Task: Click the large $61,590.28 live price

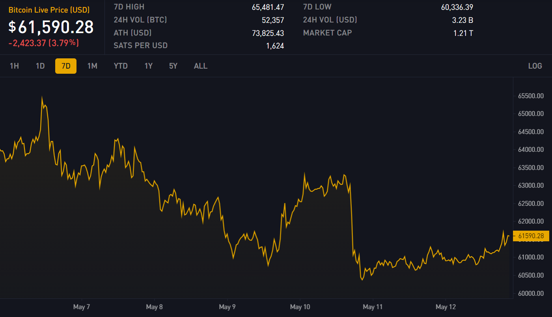Action: 51,27
